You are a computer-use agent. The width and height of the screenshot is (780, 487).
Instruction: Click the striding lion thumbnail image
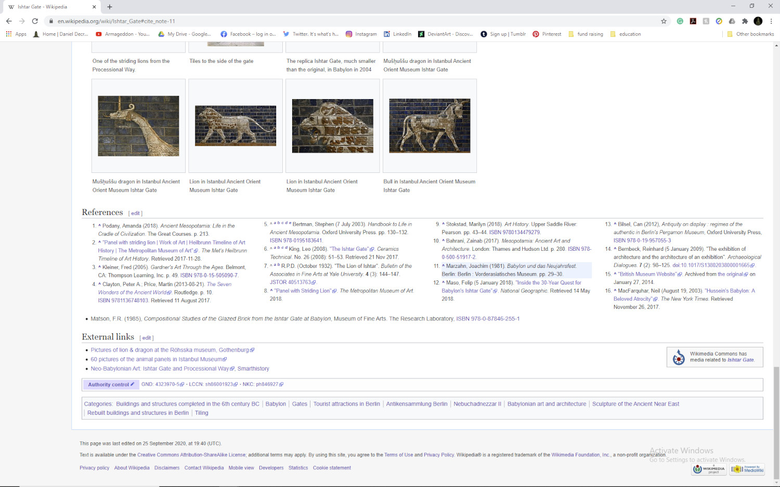tap(235, 126)
